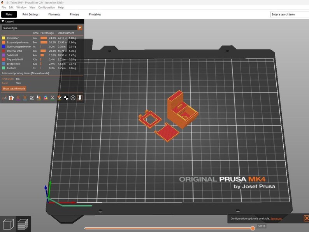Click the Time column header in the legend
This screenshot has width=309, height=232.
click(x=36, y=33)
